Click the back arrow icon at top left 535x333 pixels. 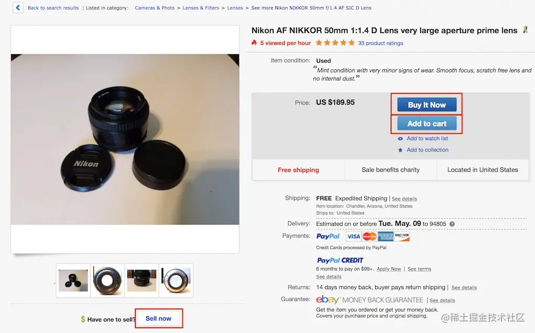tap(18, 7)
